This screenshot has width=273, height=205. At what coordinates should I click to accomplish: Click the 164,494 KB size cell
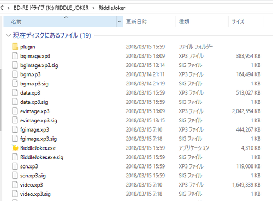click(248, 74)
